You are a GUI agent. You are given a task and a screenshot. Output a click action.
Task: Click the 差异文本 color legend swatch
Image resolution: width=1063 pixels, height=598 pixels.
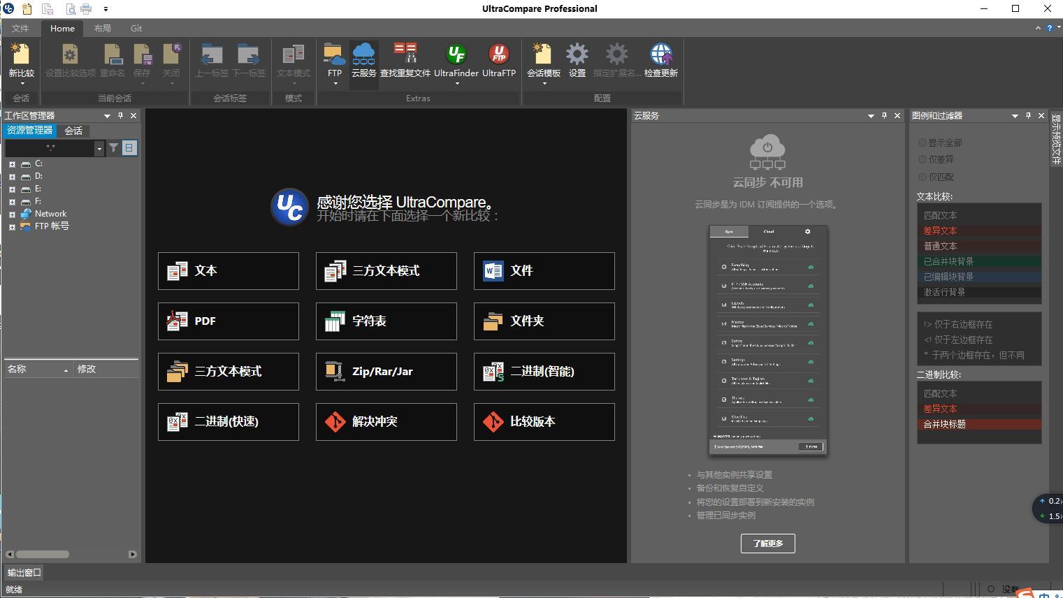pyautogui.click(x=978, y=231)
